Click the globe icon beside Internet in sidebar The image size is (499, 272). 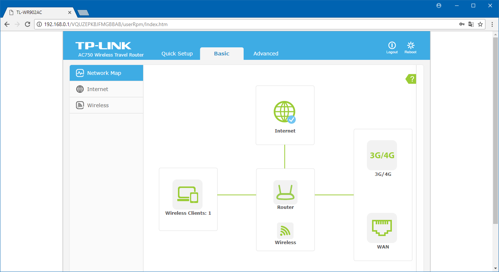[80, 89]
